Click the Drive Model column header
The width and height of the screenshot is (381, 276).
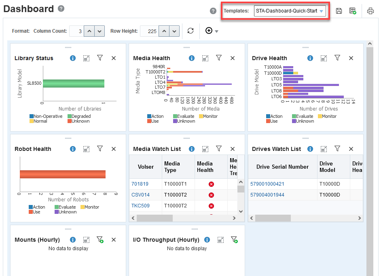[333, 167]
